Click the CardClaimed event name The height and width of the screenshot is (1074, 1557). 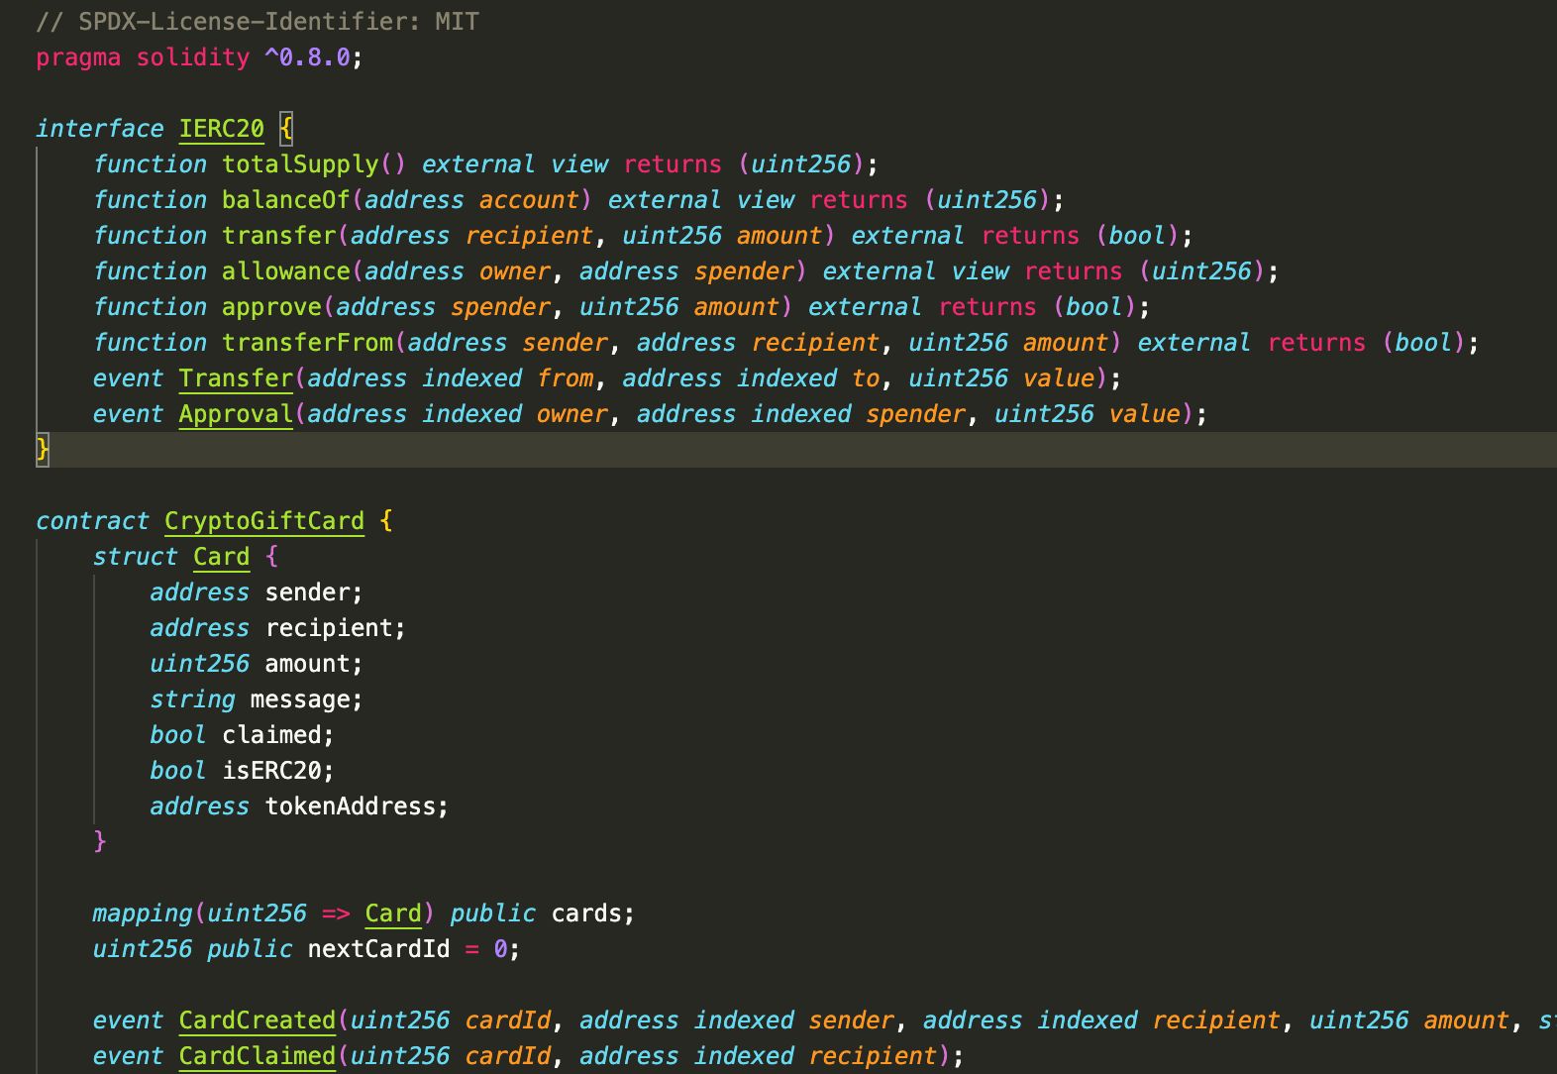tap(258, 1056)
